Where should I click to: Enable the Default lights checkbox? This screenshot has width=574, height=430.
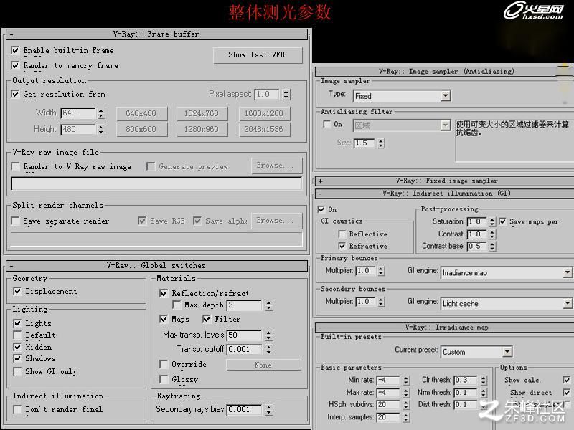click(17, 335)
